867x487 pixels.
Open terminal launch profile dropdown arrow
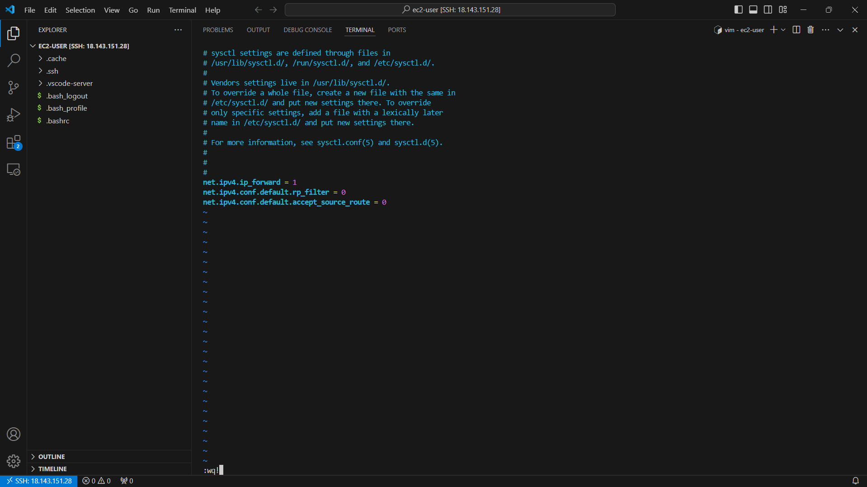[x=783, y=30]
